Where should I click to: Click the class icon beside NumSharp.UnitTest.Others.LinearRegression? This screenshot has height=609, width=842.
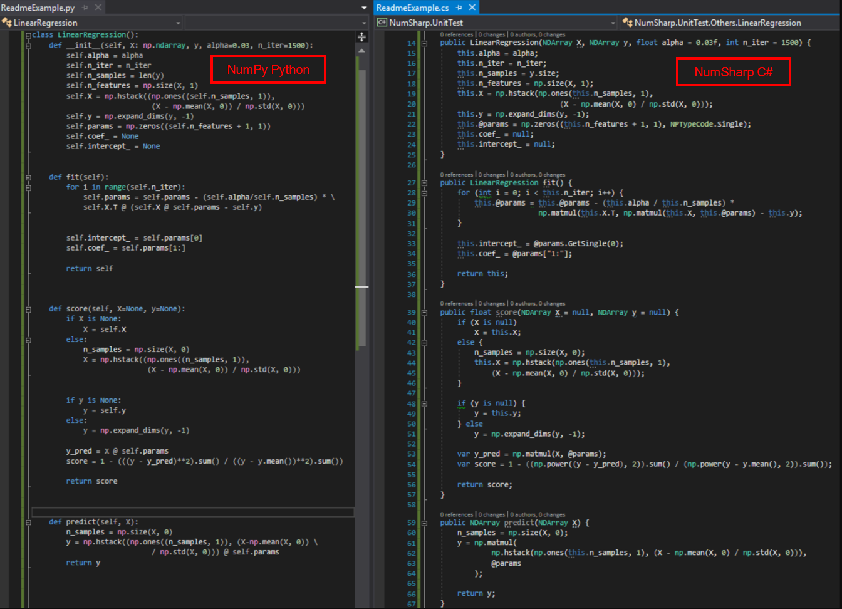tap(626, 22)
